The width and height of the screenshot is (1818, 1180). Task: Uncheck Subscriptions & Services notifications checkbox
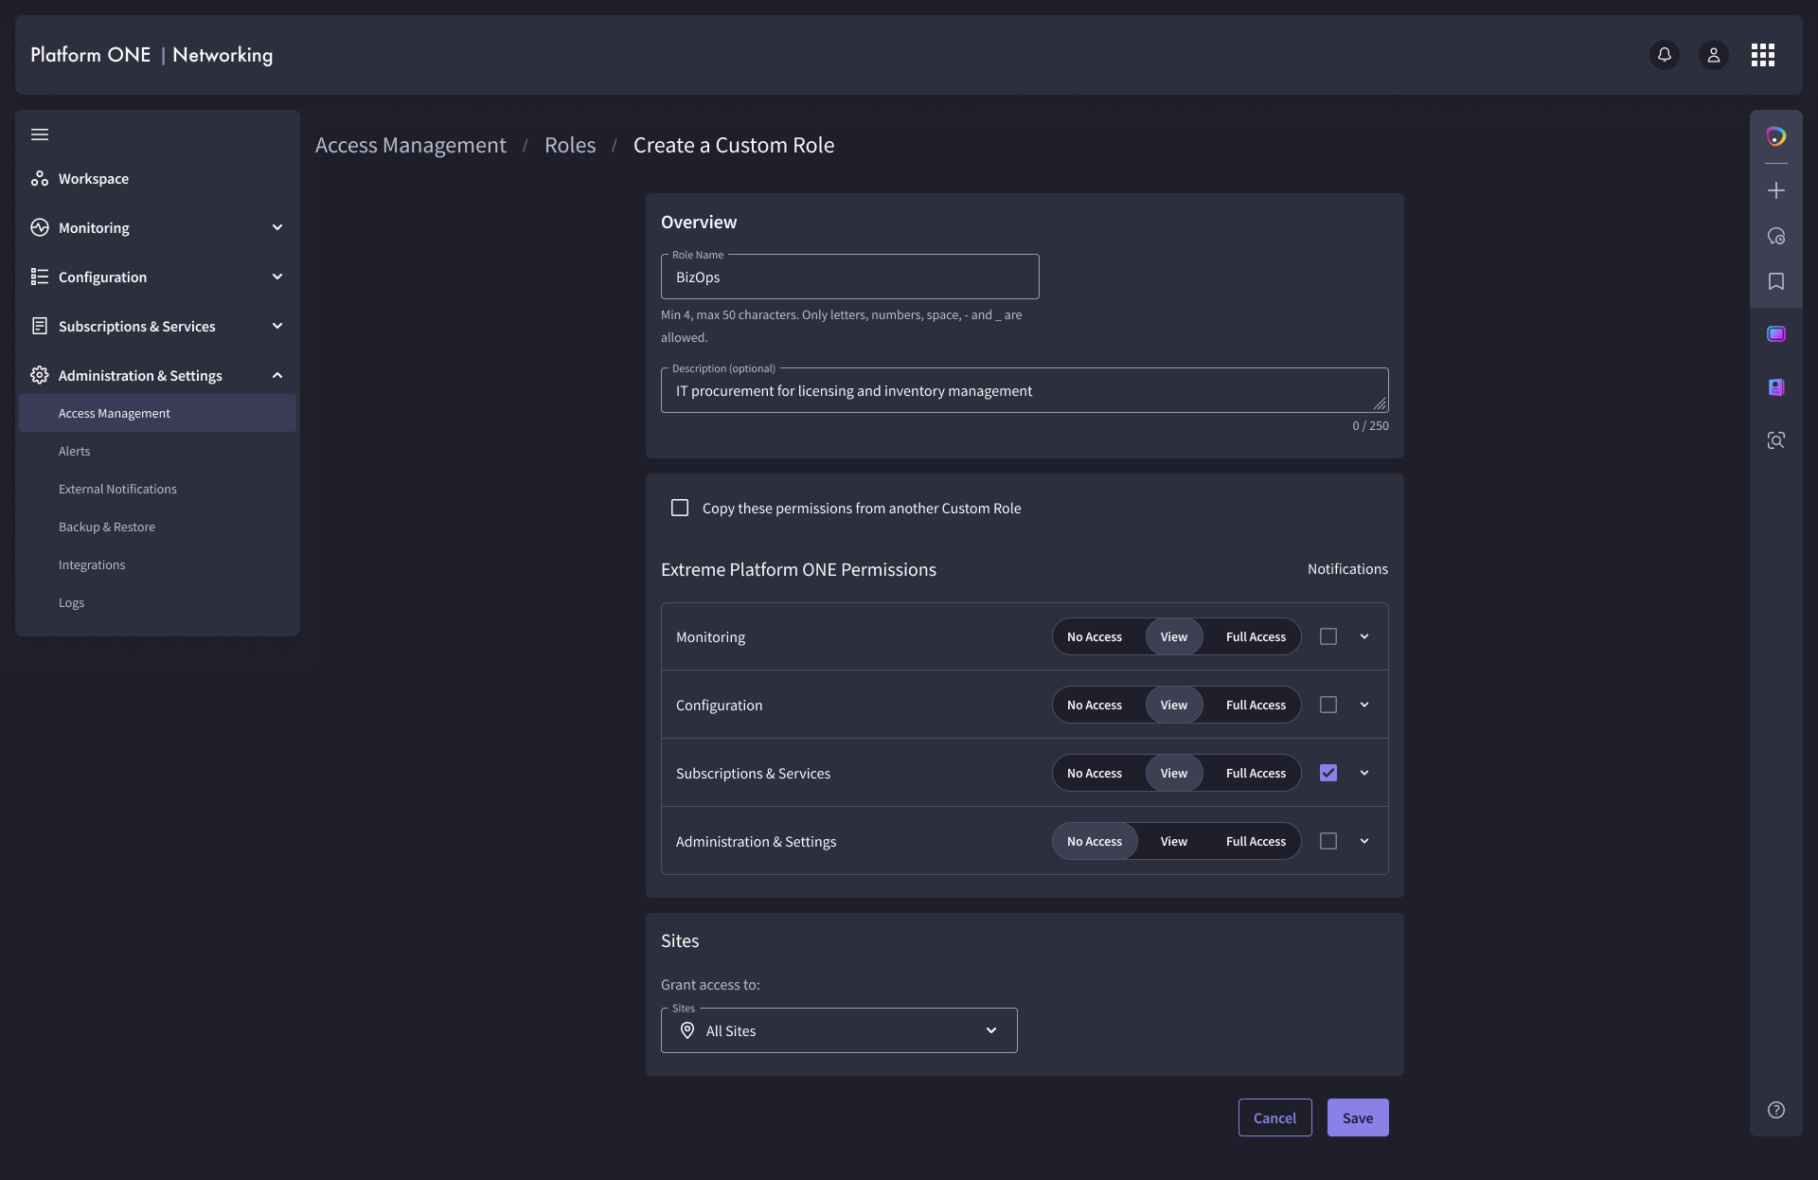pyautogui.click(x=1328, y=773)
